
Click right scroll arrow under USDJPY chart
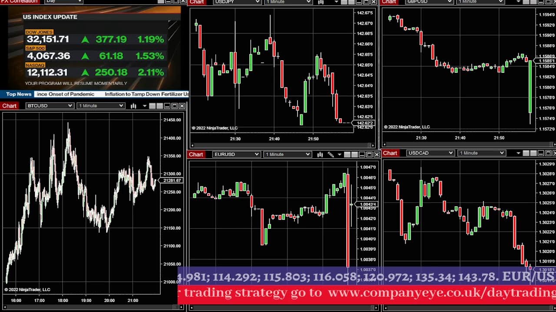coord(373,145)
